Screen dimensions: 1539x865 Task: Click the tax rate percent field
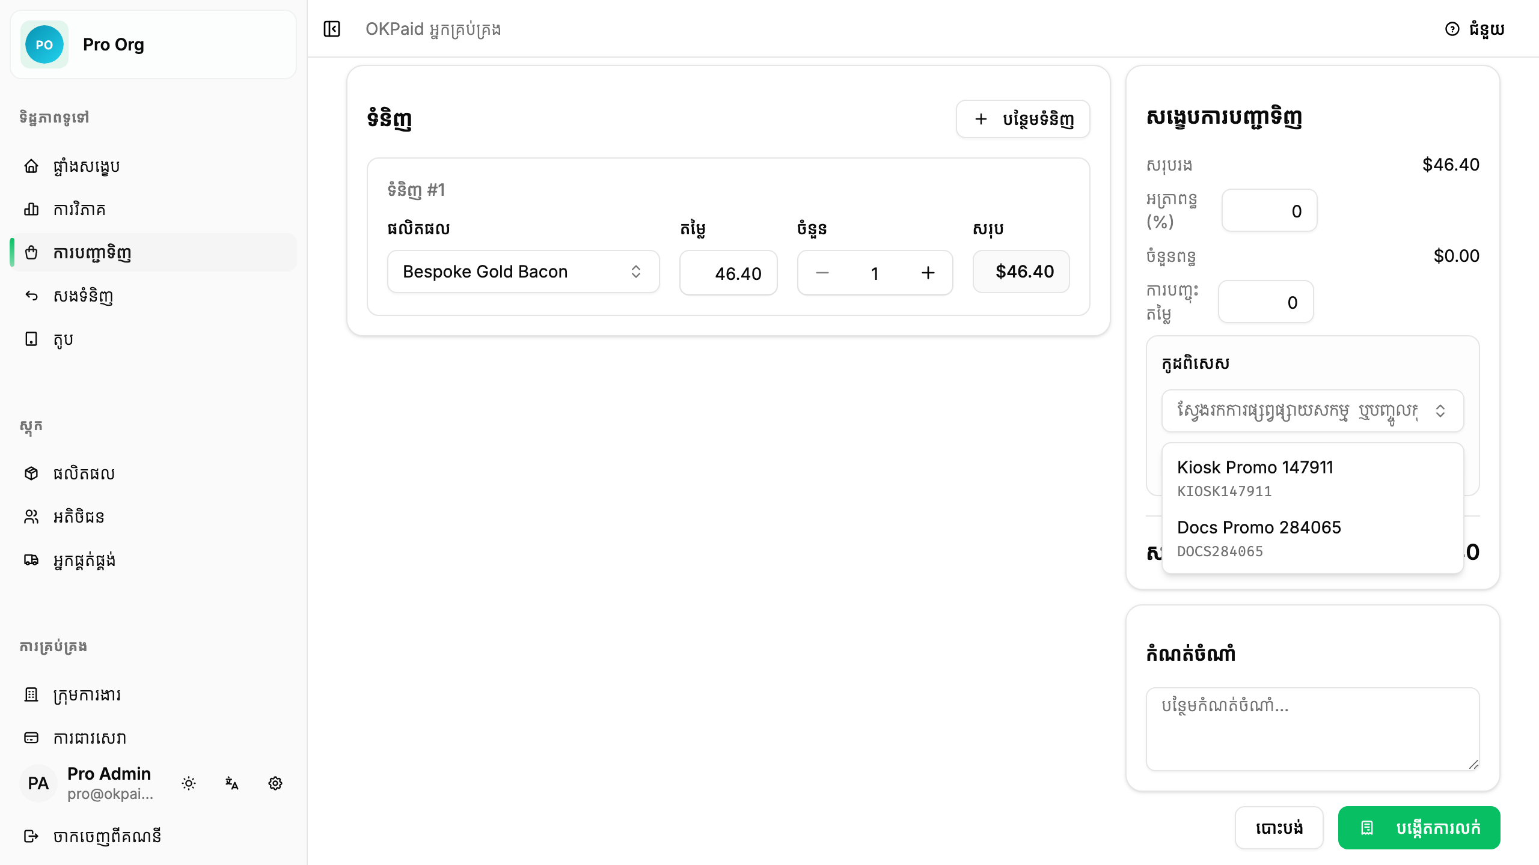click(x=1269, y=210)
